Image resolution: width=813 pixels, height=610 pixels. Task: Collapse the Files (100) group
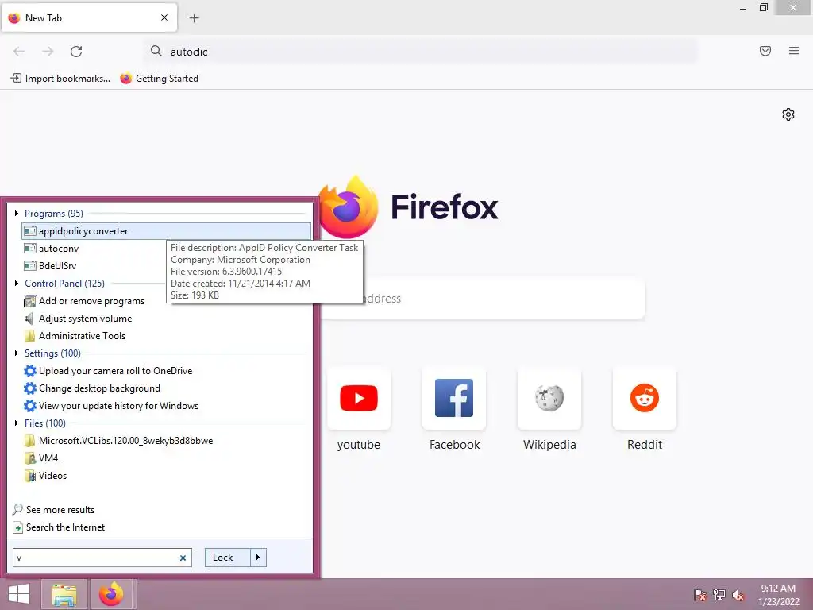point(17,423)
